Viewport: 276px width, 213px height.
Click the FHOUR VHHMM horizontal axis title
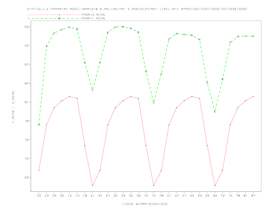(x=145, y=204)
